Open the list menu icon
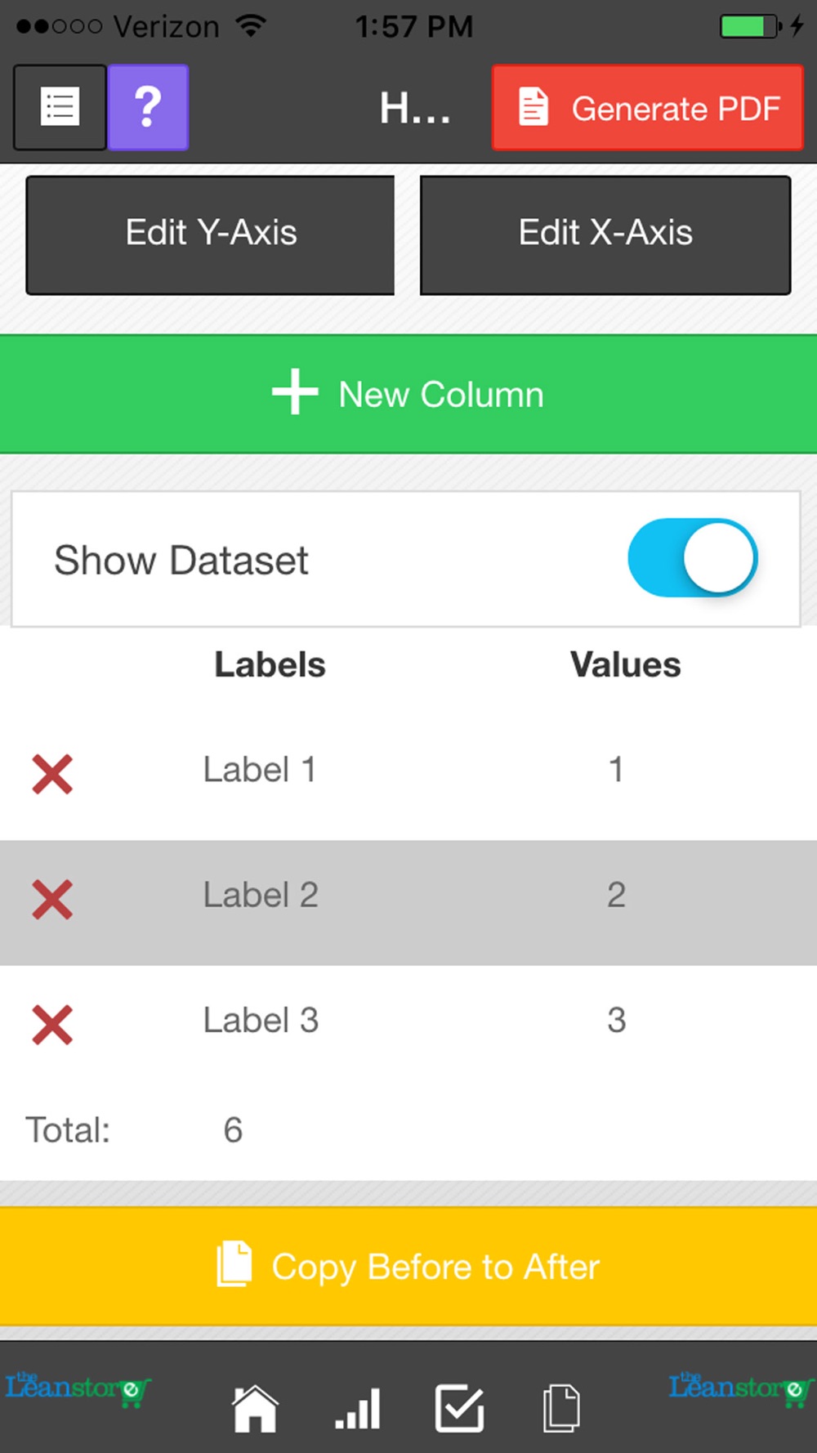The width and height of the screenshot is (817, 1453). point(60,107)
